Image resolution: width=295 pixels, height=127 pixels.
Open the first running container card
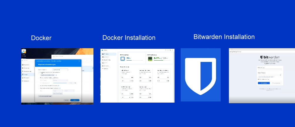coord(127,76)
